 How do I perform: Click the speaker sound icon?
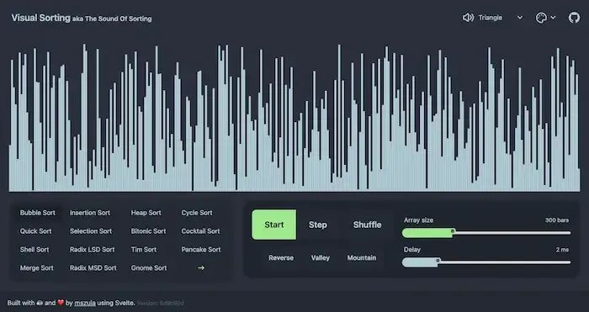[x=468, y=18]
